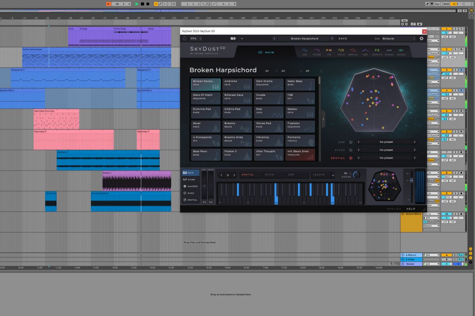Viewport: 475px width, 316px height.
Task: Enable Auto monitoring on track 2
Action: pos(431,57)
